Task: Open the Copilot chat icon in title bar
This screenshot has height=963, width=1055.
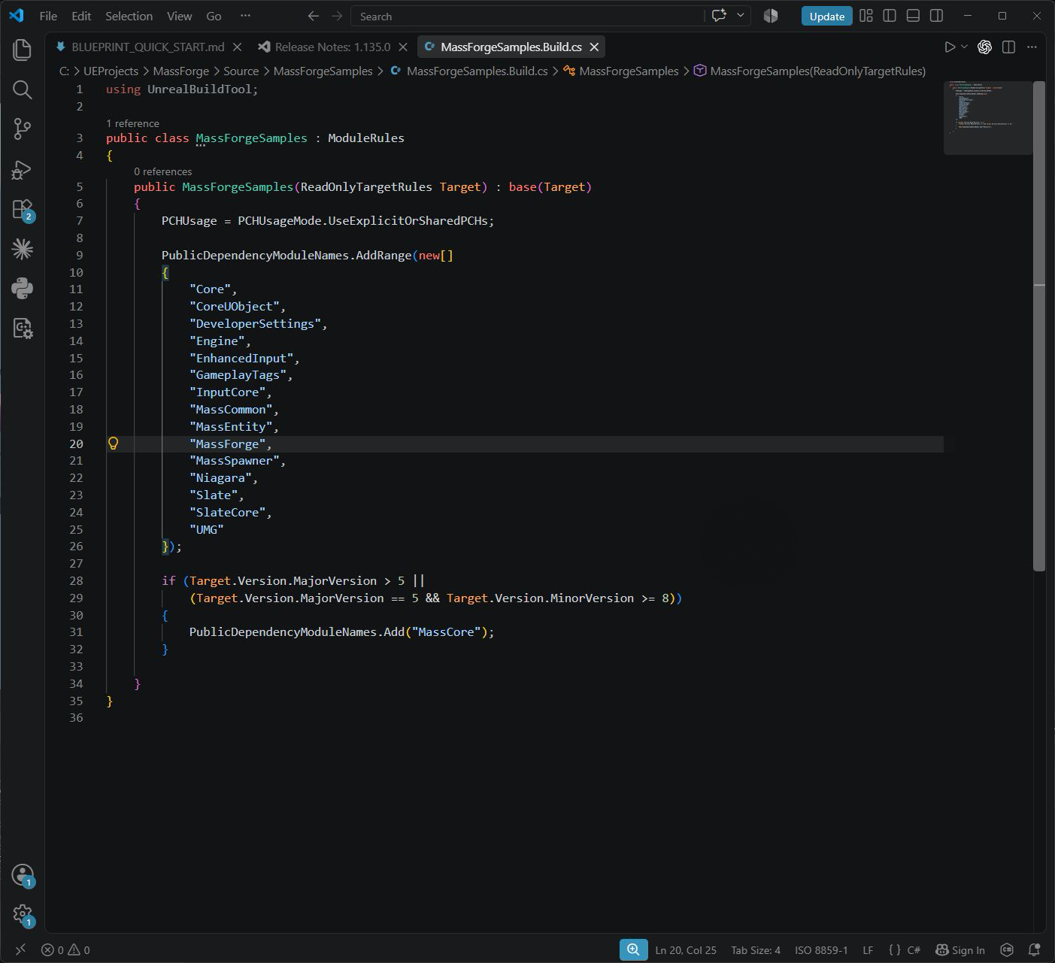Action: point(719,16)
